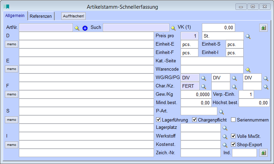Click the St. unit field

point(223,36)
